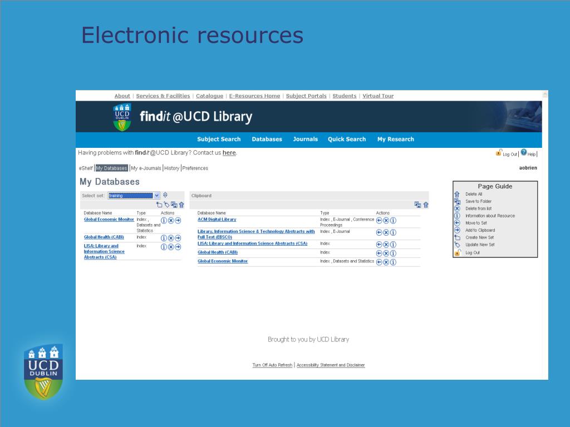The height and width of the screenshot is (427, 570).
Task: Open the Services & Facilities link
Action: 163,96
